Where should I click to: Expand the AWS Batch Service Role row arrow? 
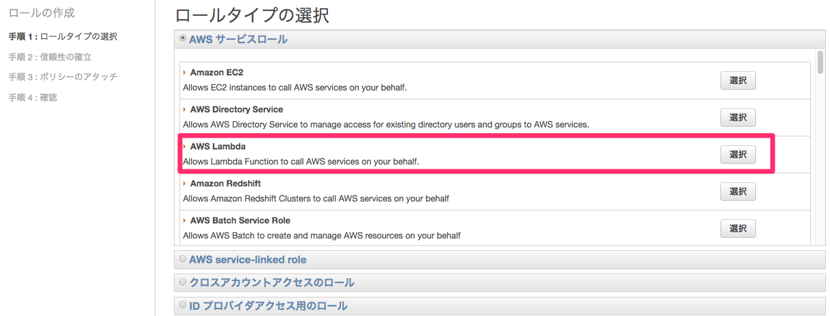tap(184, 220)
